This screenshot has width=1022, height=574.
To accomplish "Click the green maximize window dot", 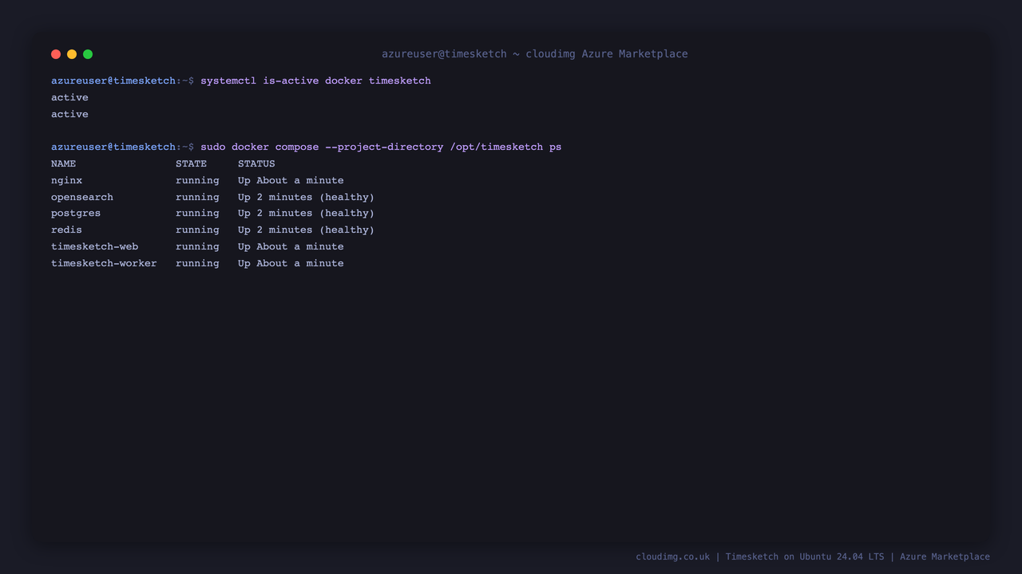I will 88,54.
